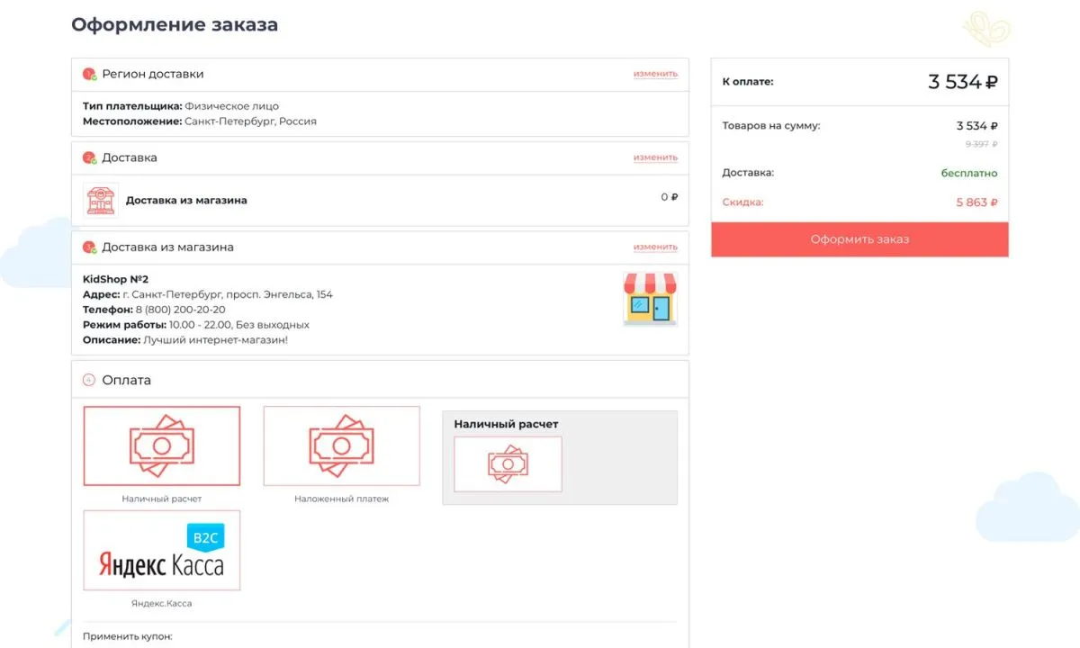Click the Доставка из магазина section status icon
The width and height of the screenshot is (1080, 648).
[89, 247]
